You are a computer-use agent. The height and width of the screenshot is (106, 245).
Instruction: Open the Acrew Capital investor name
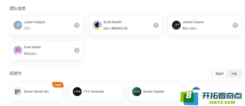(x=153, y=91)
